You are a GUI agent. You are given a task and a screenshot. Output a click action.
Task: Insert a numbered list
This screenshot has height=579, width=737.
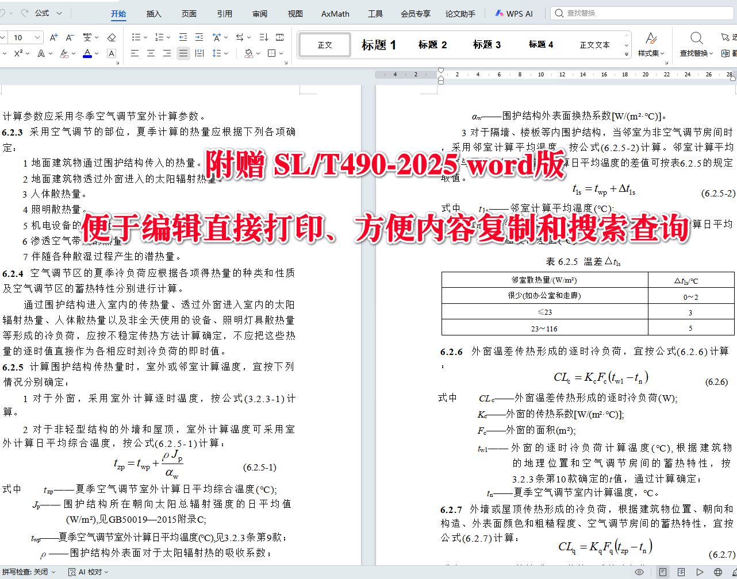(x=159, y=37)
